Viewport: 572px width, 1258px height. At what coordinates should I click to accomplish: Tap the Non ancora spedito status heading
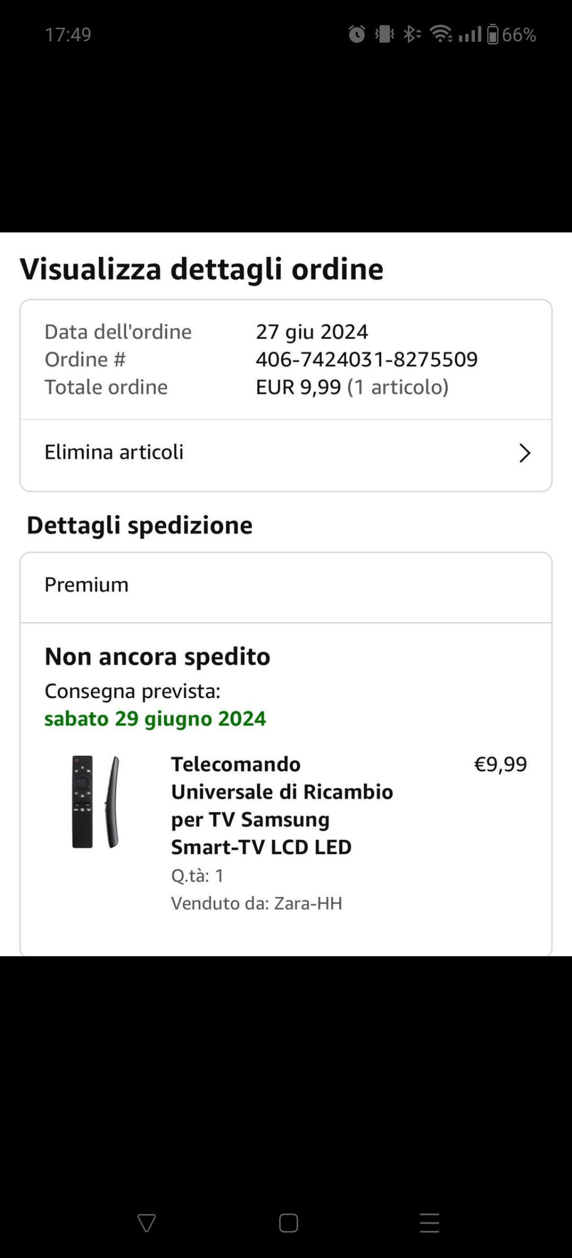[157, 657]
